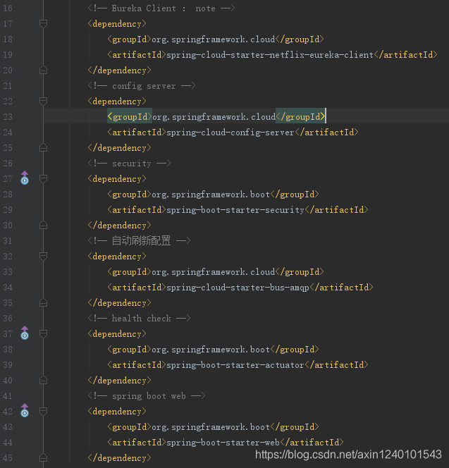Collapse the dependency block starting line 17
This screenshot has width=449, height=468.
[x=43, y=23]
